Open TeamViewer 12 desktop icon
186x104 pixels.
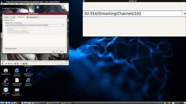(6, 92)
